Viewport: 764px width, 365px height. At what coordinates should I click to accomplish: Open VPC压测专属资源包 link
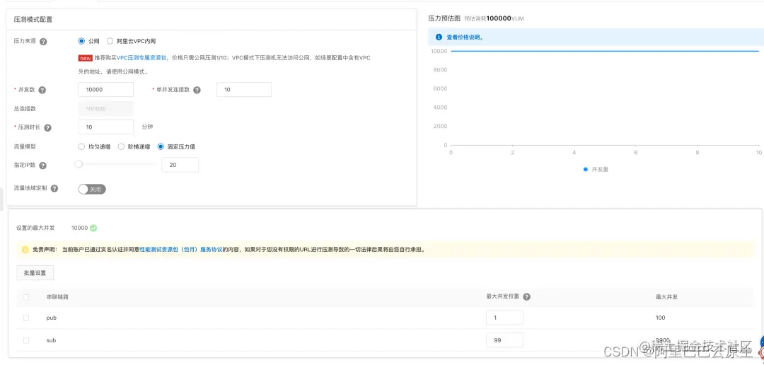point(141,58)
